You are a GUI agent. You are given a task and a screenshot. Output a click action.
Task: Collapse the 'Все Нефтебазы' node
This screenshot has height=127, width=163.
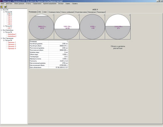click(x=2, y=30)
